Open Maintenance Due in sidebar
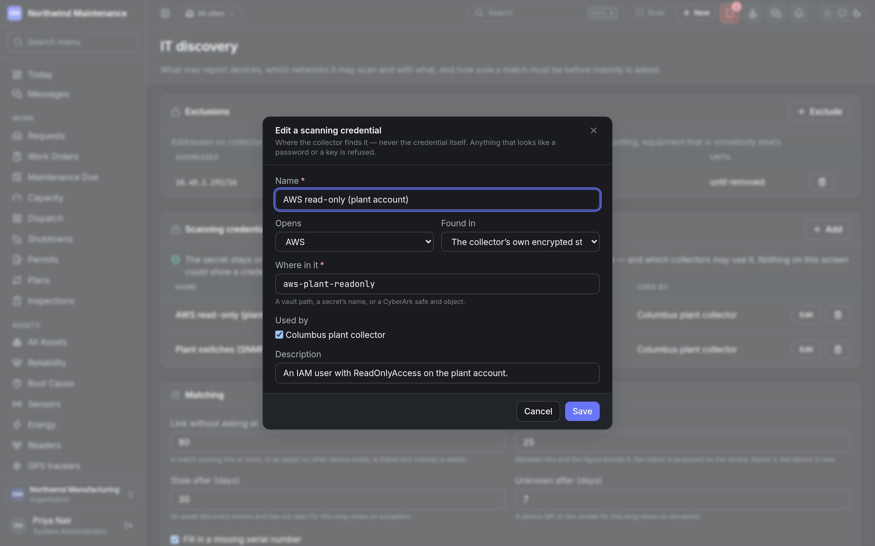Viewport: 875px width, 546px height. point(72,177)
